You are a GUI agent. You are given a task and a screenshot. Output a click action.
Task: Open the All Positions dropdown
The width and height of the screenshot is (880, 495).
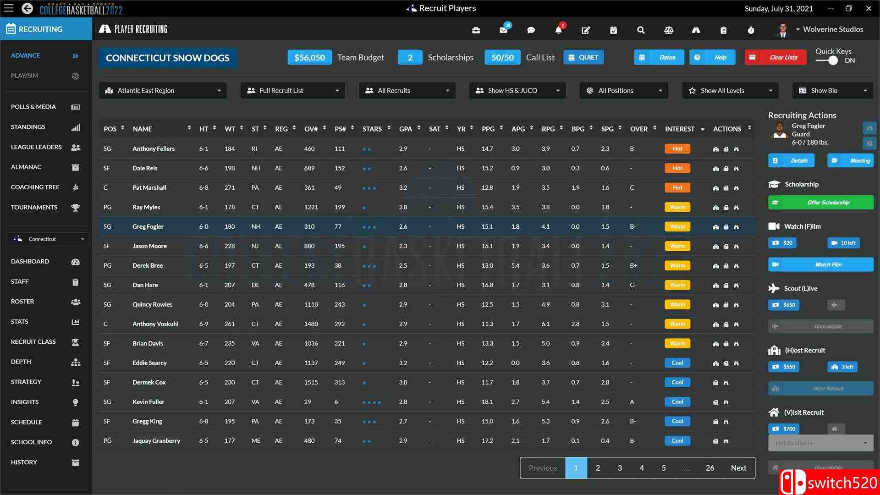pyautogui.click(x=623, y=90)
